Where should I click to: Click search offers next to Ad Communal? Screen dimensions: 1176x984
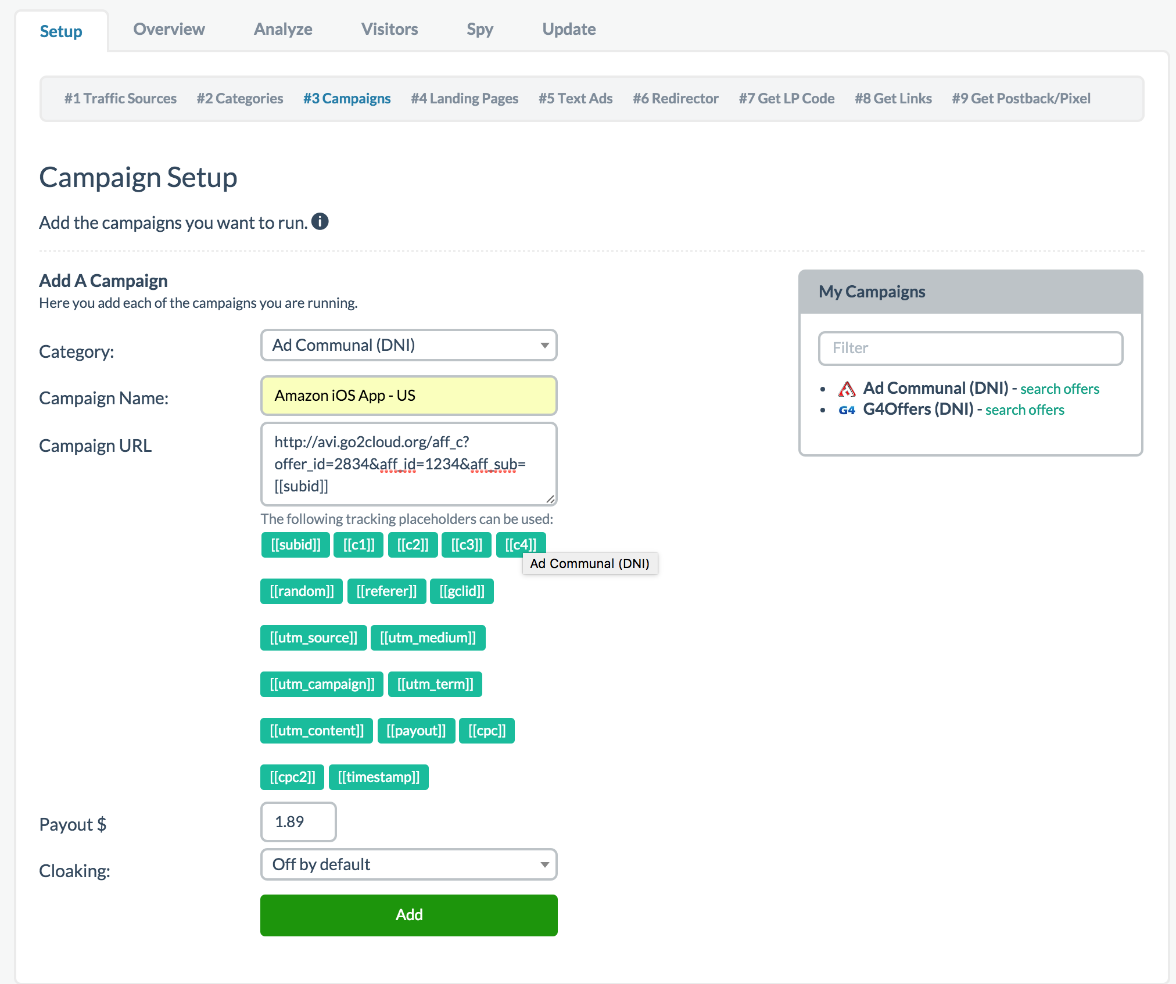[x=1059, y=389]
